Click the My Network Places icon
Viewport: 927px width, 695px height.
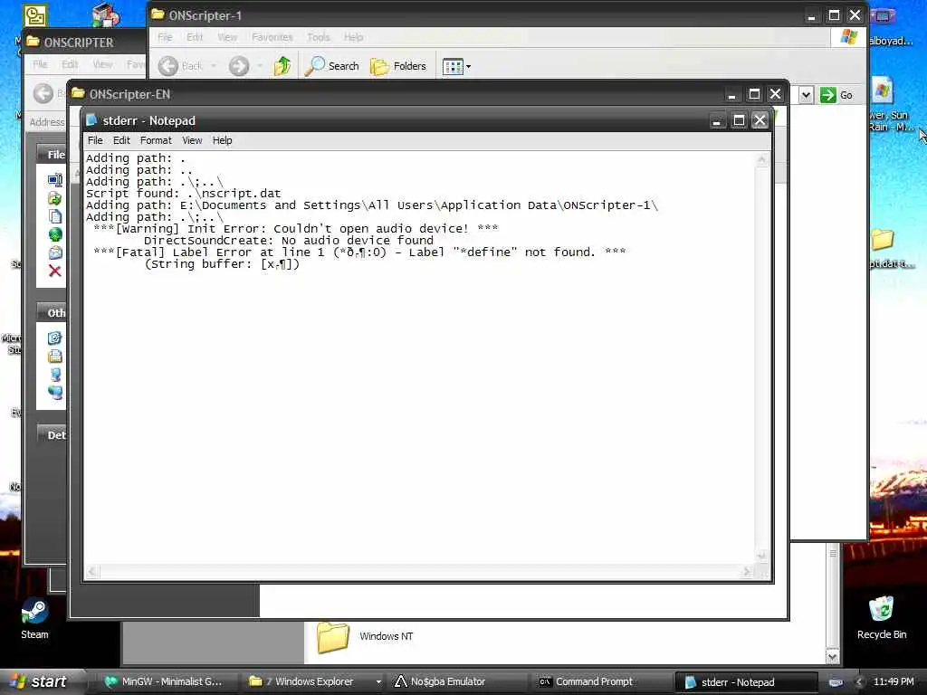(55, 393)
